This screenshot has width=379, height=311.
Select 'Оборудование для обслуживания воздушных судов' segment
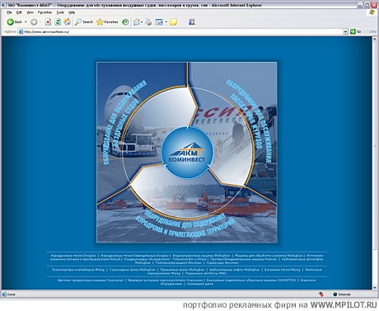point(125,122)
